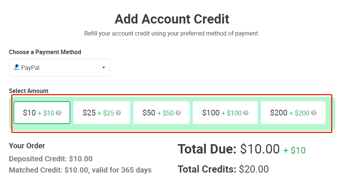This screenshot has height=180, width=345.
Task: Select the $100 + $100 amount tile
Action: click(x=225, y=113)
